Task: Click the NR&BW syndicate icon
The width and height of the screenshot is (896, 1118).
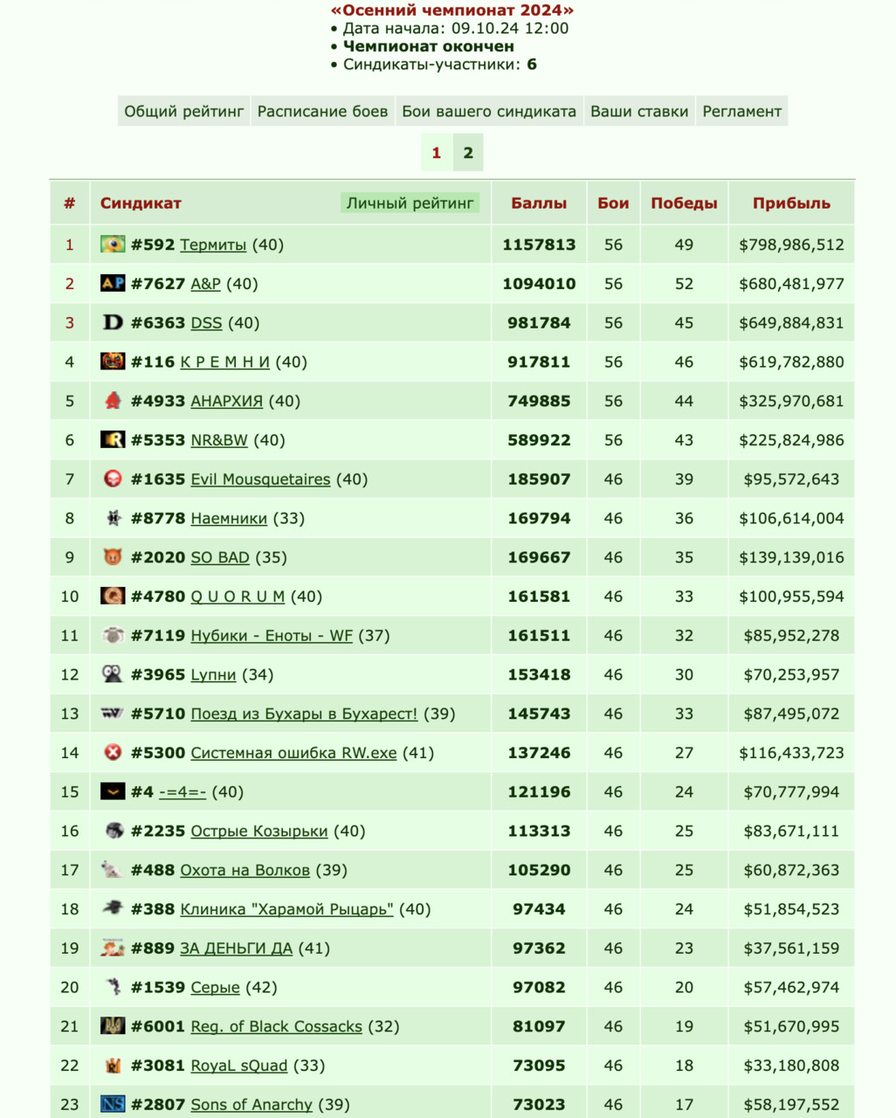Action: coord(113,439)
